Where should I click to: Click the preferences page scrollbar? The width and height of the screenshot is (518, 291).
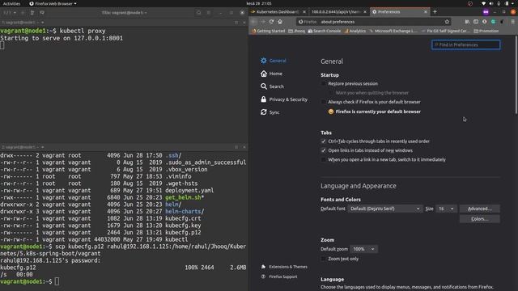516,76
